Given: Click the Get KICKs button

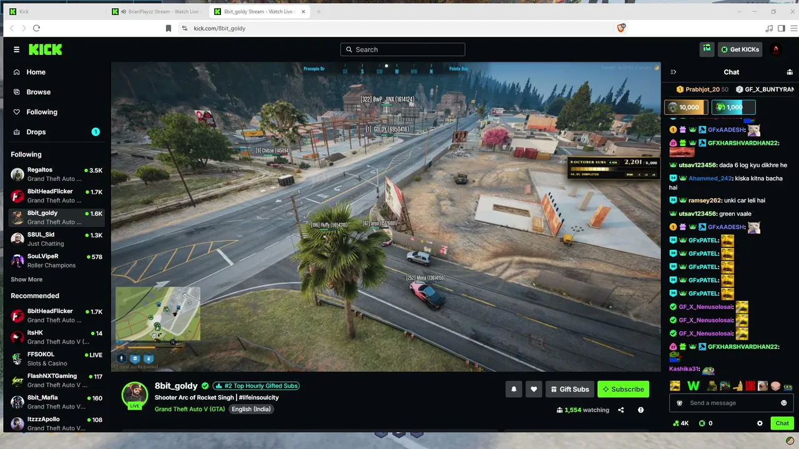Looking at the screenshot, I should pyautogui.click(x=740, y=49).
